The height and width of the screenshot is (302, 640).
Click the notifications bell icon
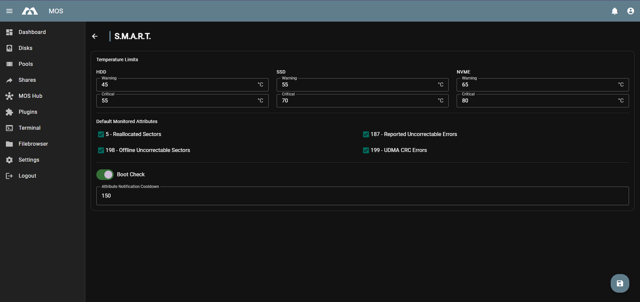615,11
